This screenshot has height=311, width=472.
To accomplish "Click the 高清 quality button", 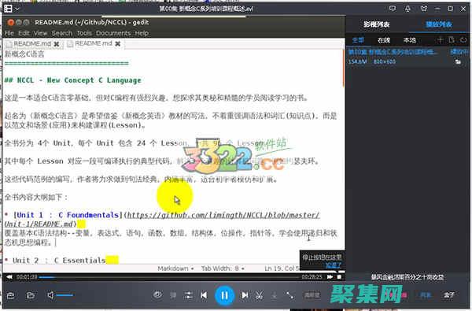I will click(312, 295).
